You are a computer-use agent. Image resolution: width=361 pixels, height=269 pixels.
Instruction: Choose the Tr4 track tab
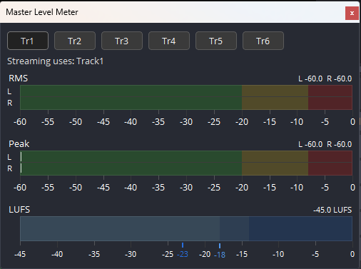pos(169,41)
